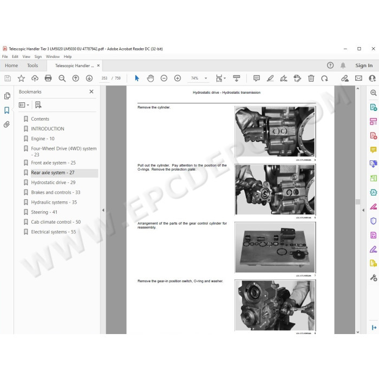Open Hydraulic systems - 35 bookmark
The width and height of the screenshot is (379, 379).
click(54, 202)
